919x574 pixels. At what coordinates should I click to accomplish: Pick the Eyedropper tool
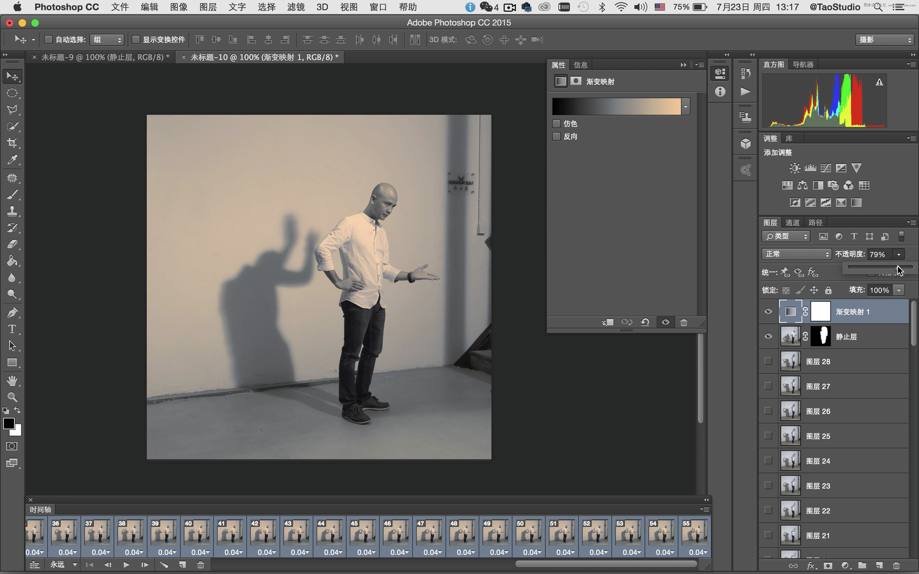12,160
